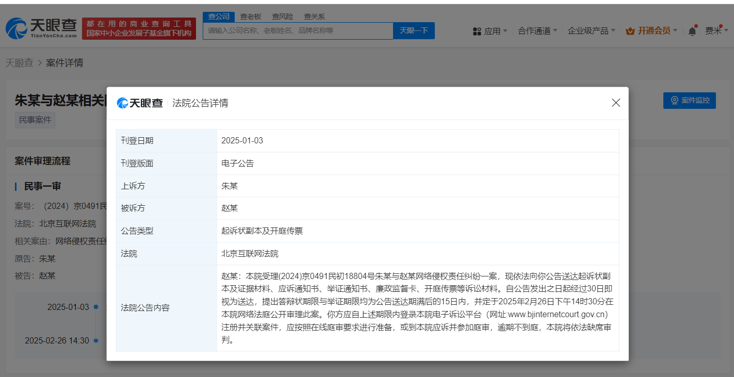The height and width of the screenshot is (377, 734).
Task: Open the 企业级产品 dropdown
Action: pos(589,30)
